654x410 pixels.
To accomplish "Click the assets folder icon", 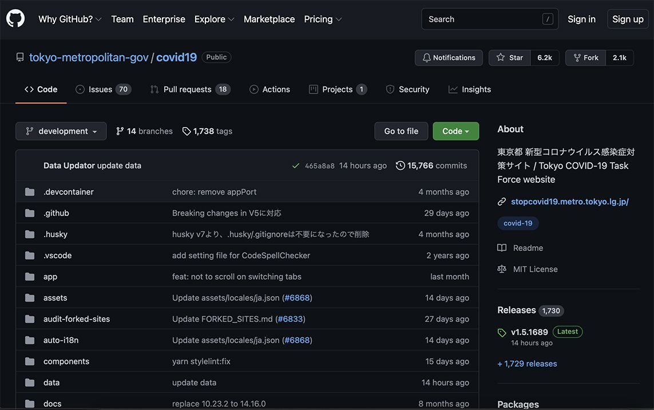I will 30,298.
